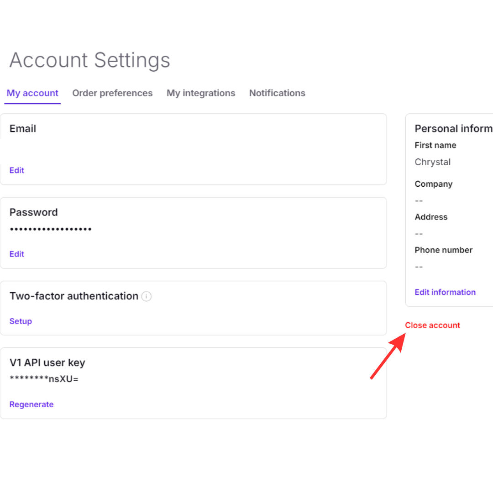
Task: Edit the account Password
Action: click(16, 254)
